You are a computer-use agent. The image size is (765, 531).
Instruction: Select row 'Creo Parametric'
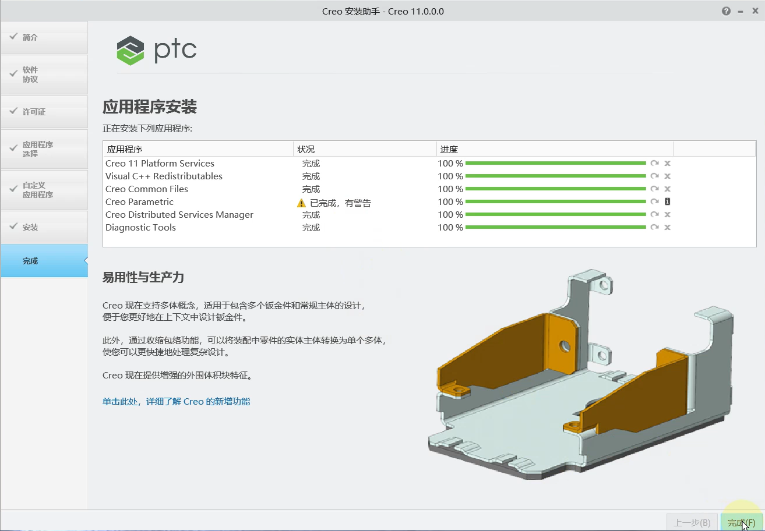pyautogui.click(x=429, y=202)
